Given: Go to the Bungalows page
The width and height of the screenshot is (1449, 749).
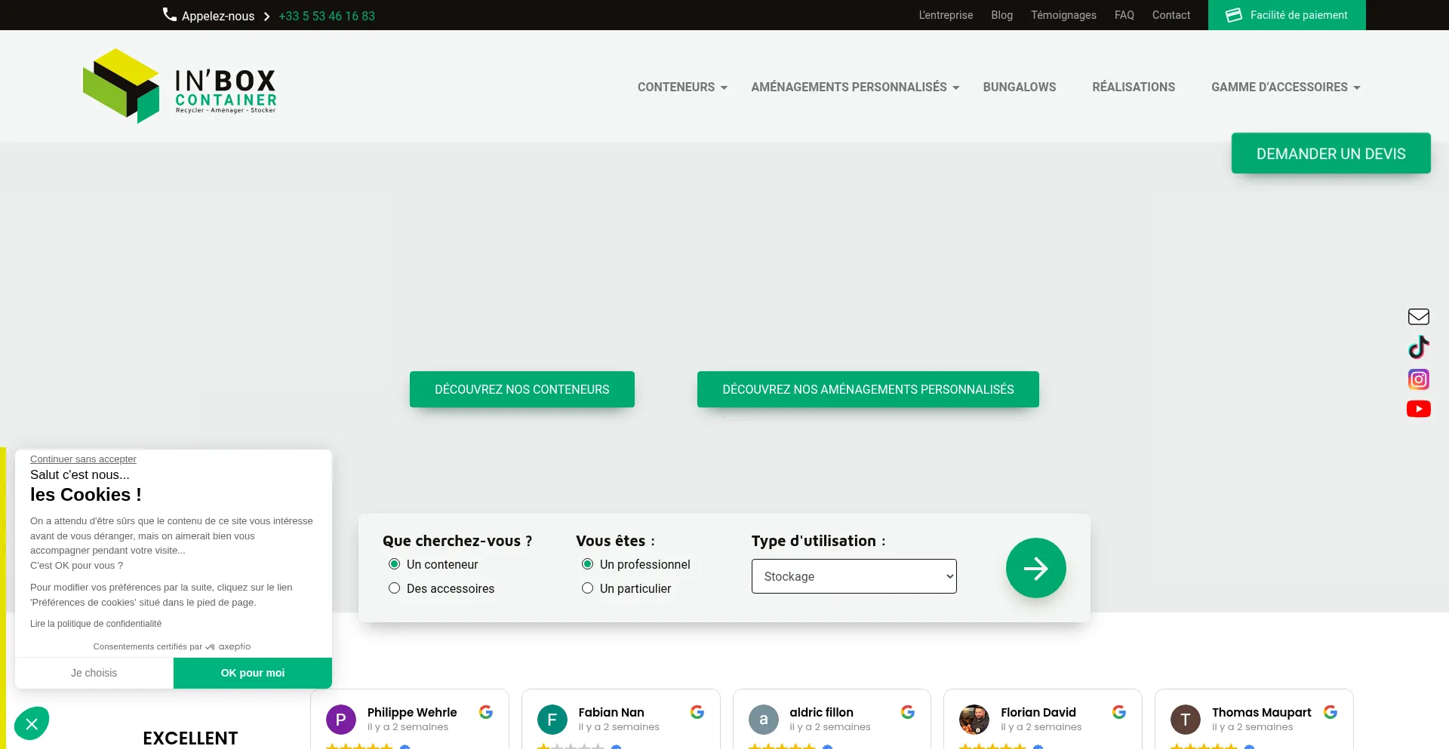Looking at the screenshot, I should pos(1019,87).
